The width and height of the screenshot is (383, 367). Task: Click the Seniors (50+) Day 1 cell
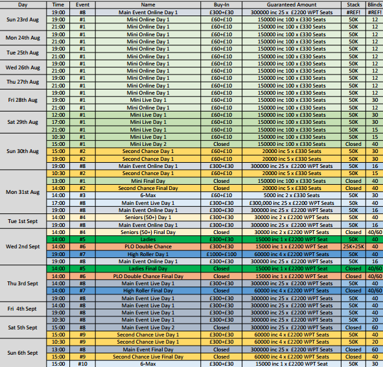(x=148, y=217)
